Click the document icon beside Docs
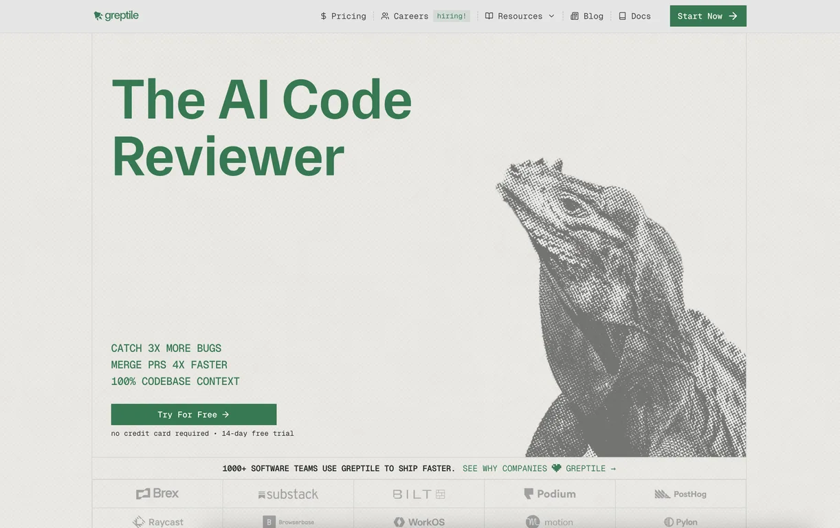Viewport: 840px width, 528px height. (x=622, y=16)
